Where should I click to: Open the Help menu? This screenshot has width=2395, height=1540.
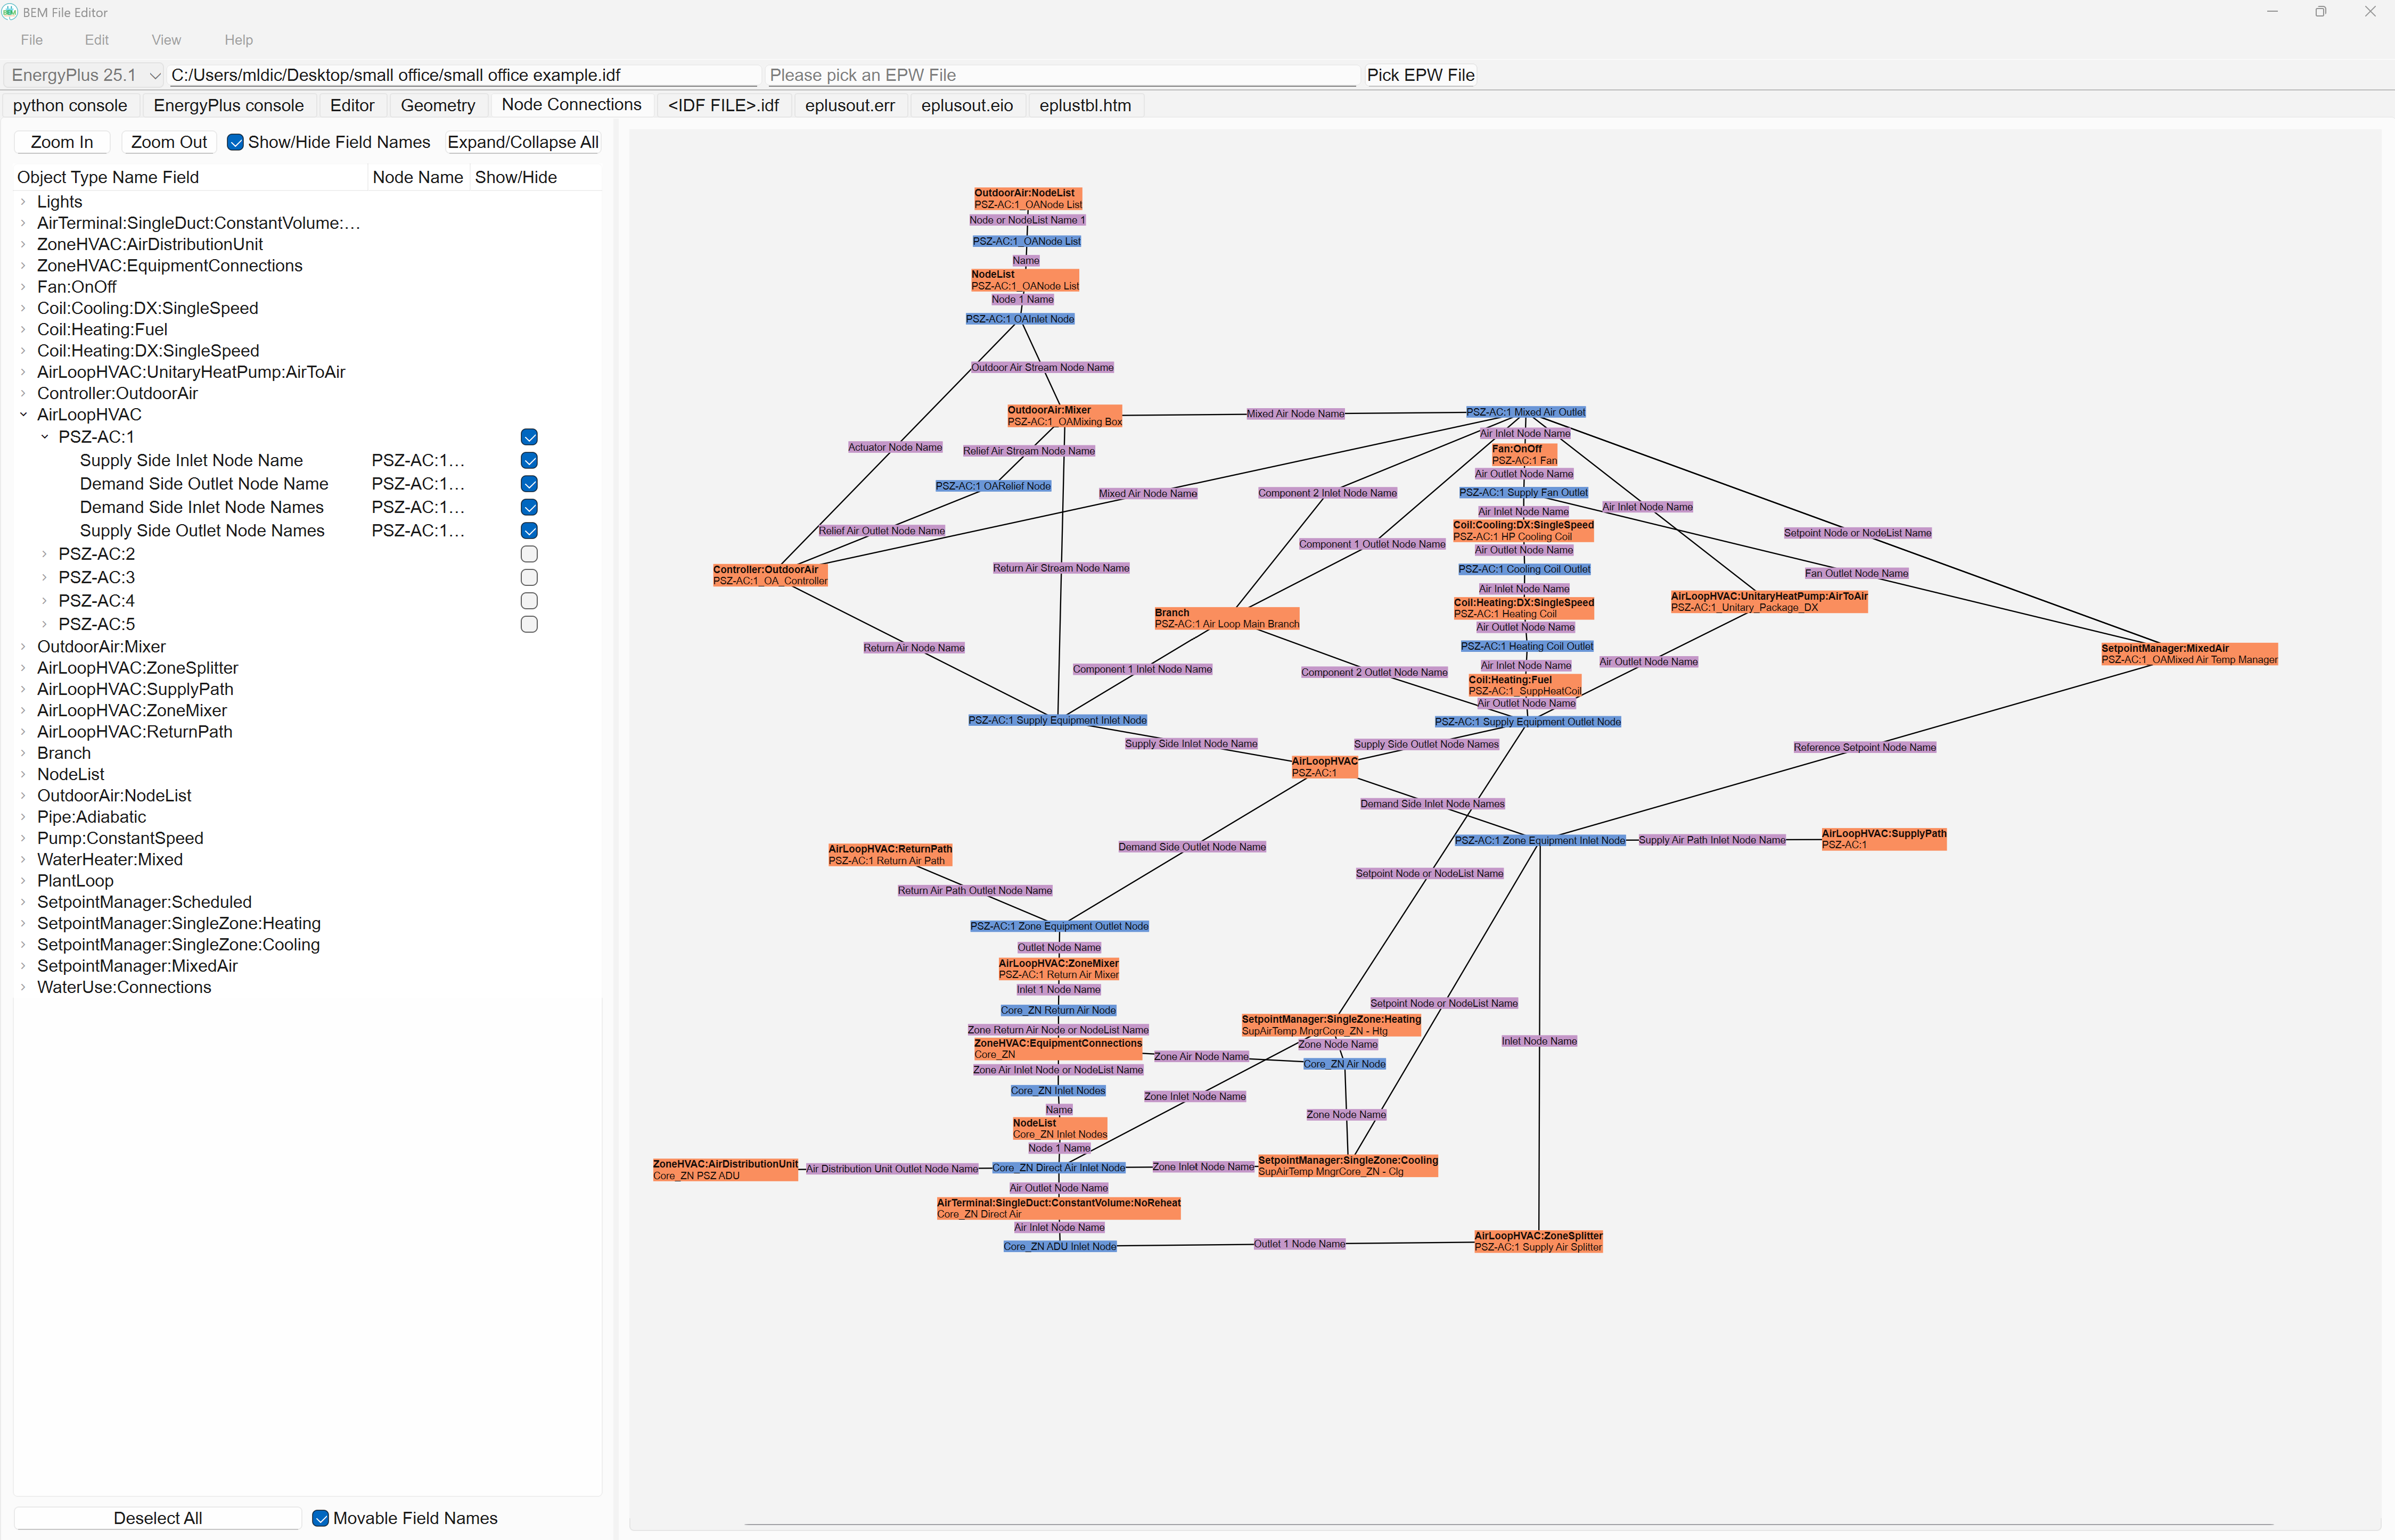(238, 40)
